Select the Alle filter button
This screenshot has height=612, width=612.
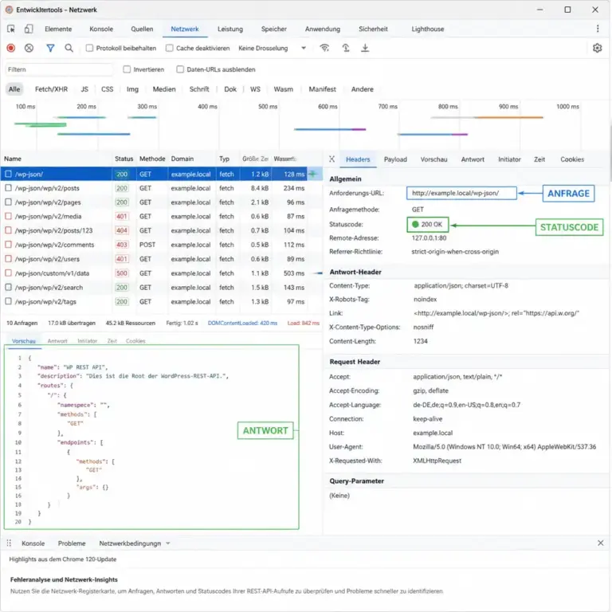[14, 89]
